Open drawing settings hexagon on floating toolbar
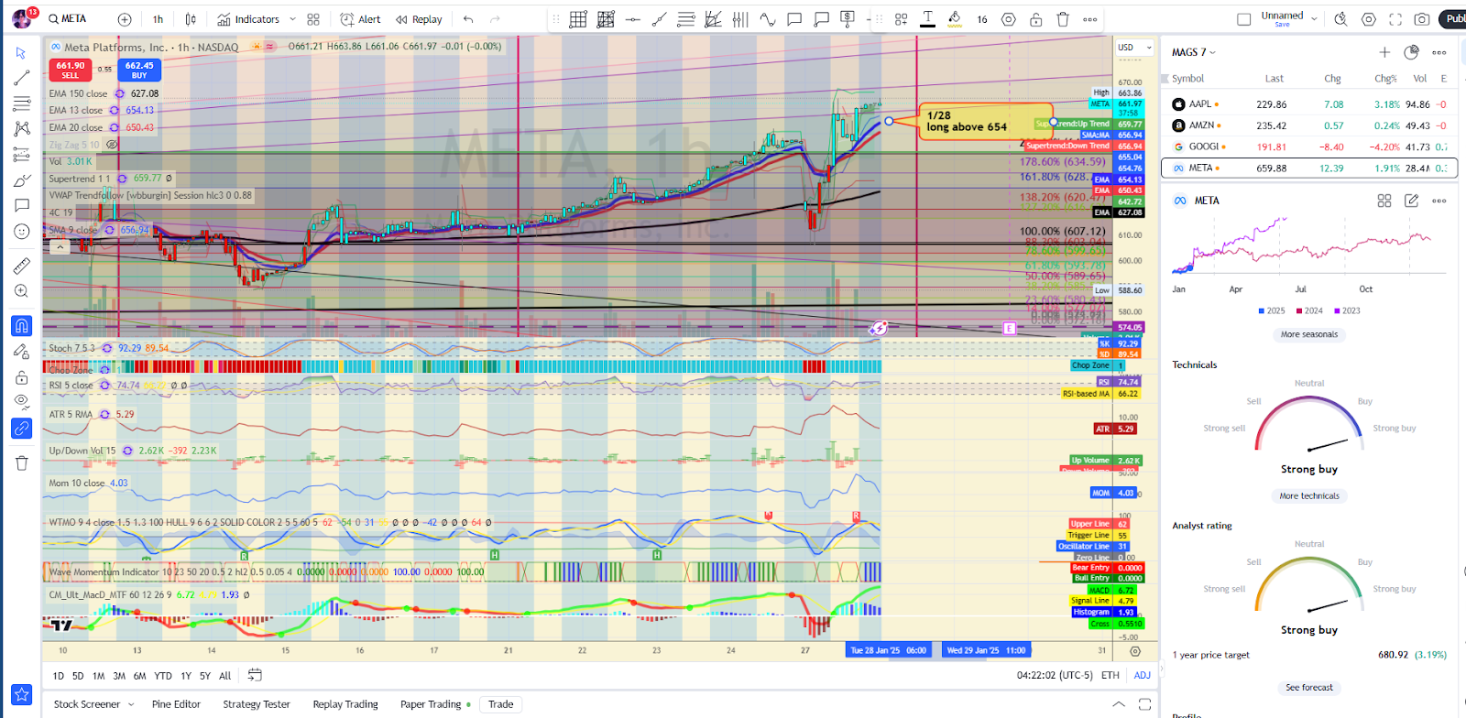Screen dimensions: 1466x718 1009,19
